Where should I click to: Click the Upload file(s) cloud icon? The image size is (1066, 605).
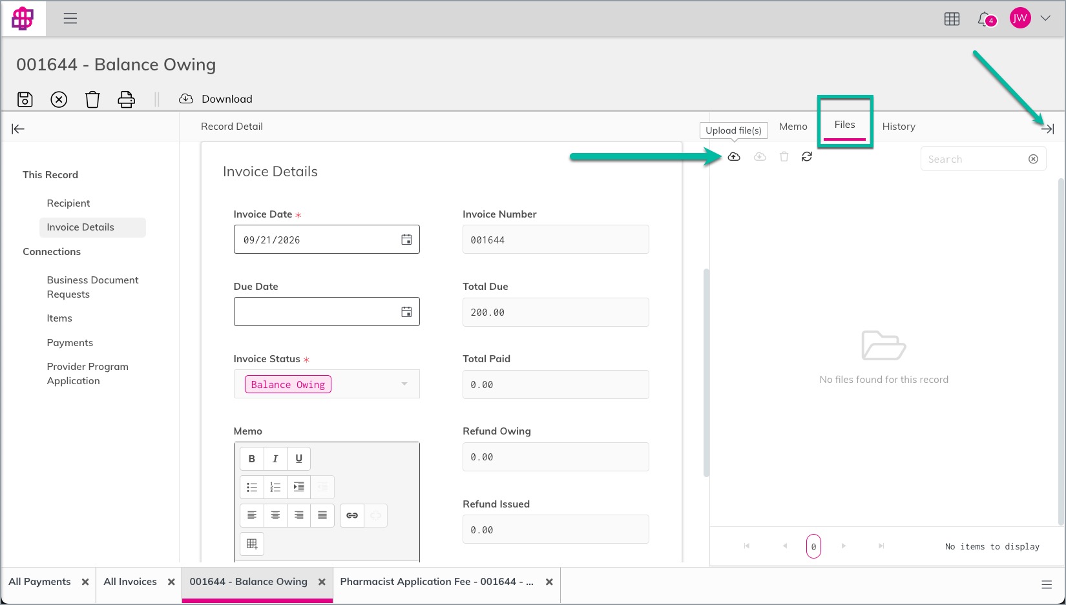click(x=734, y=157)
